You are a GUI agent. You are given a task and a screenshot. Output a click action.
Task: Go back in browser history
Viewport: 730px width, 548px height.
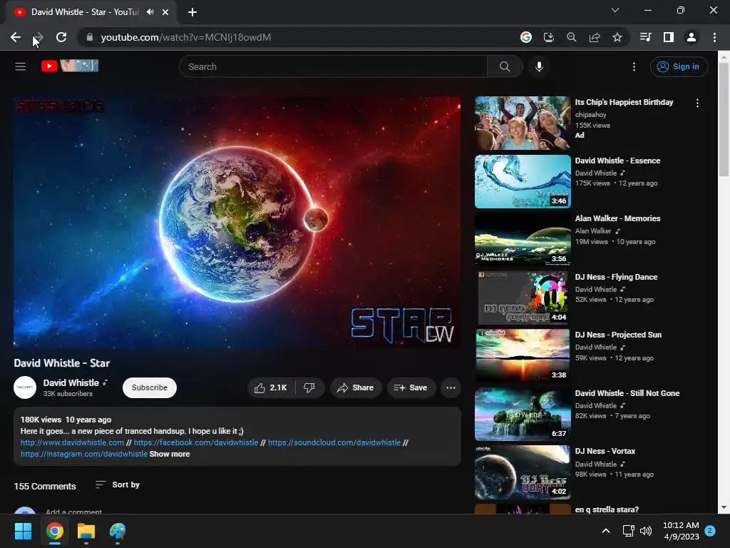pyautogui.click(x=16, y=37)
